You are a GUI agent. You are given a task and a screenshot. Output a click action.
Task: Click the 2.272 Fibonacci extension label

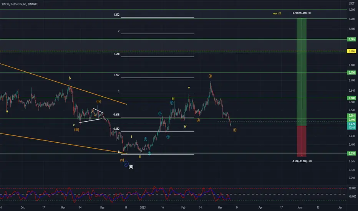click(x=116, y=15)
